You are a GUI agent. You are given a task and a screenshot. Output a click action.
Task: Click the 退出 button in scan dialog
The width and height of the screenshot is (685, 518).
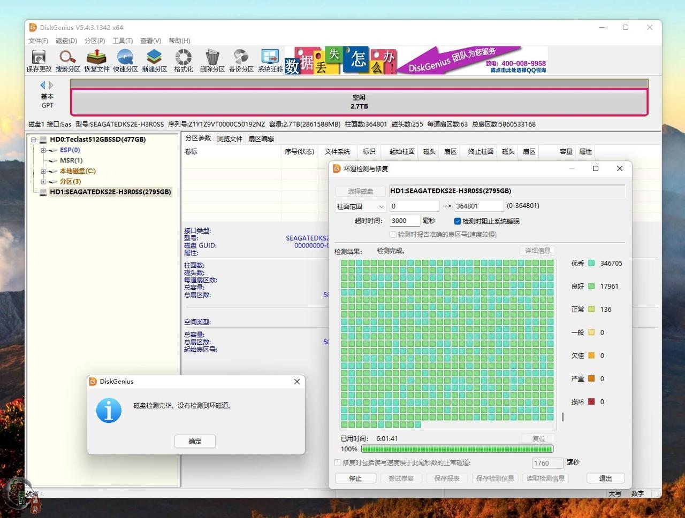[x=605, y=478]
